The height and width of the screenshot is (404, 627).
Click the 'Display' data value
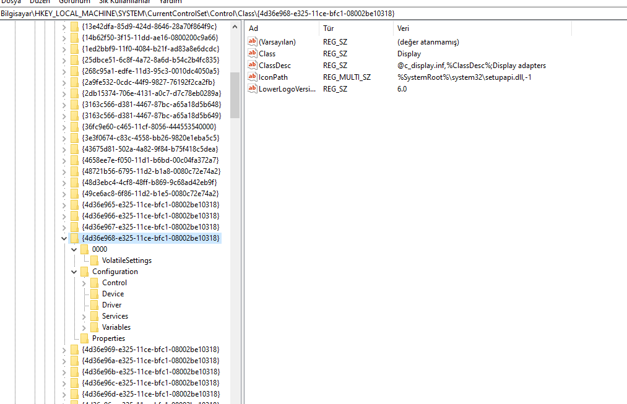(x=409, y=54)
